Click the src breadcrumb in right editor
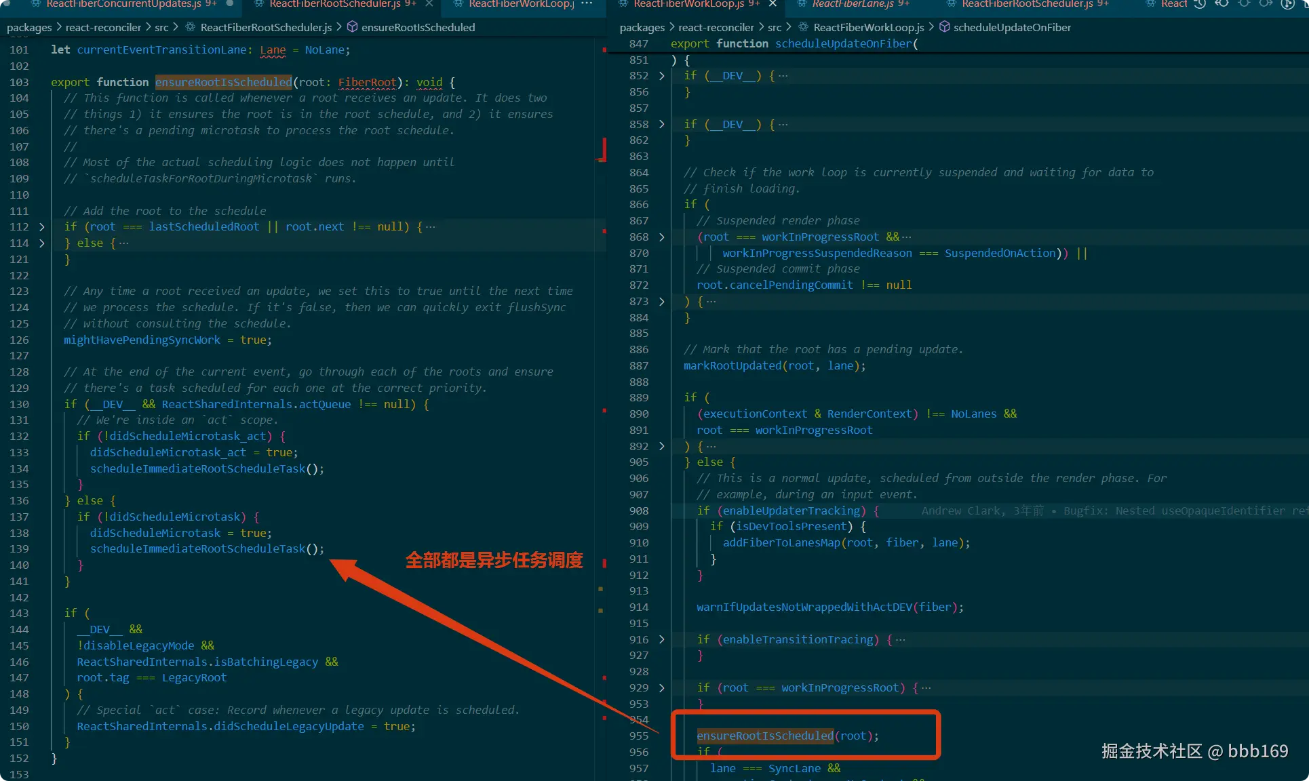This screenshot has width=1309, height=781. [x=775, y=27]
